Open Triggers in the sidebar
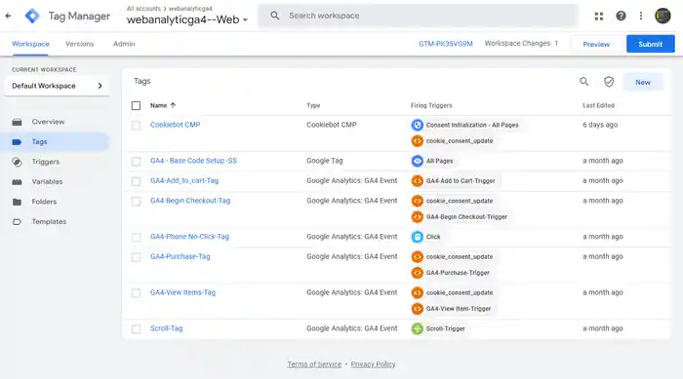Screen dimensions: 683x379 coord(45,162)
